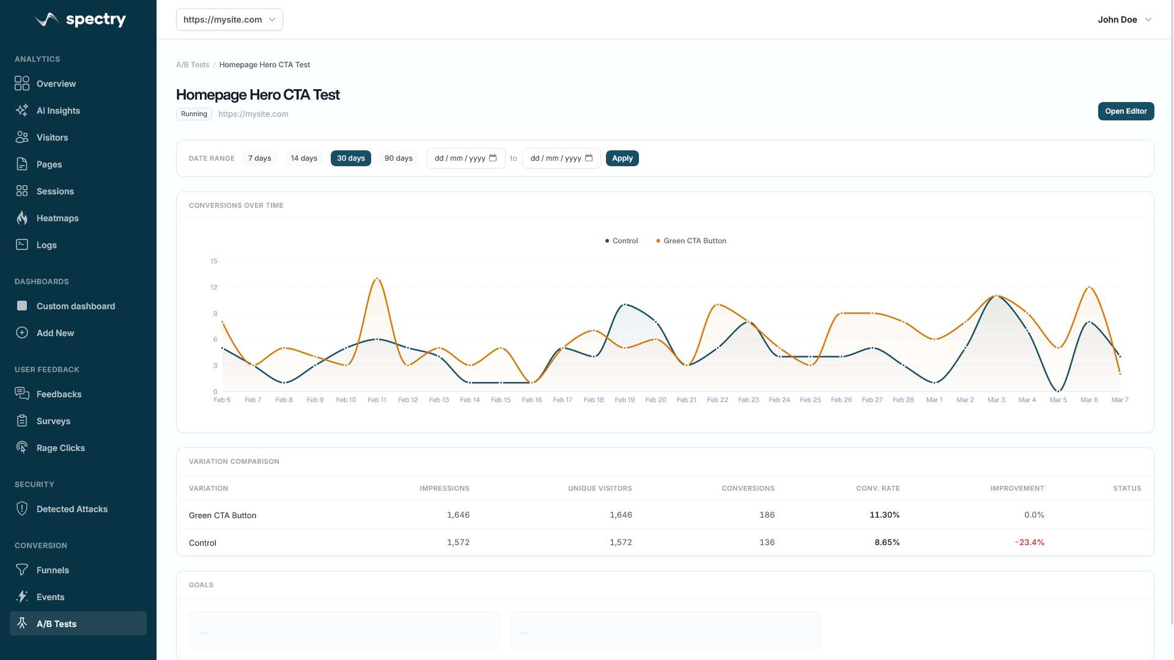Open Detected Attacks shield icon
1174x660 pixels.
click(22, 509)
